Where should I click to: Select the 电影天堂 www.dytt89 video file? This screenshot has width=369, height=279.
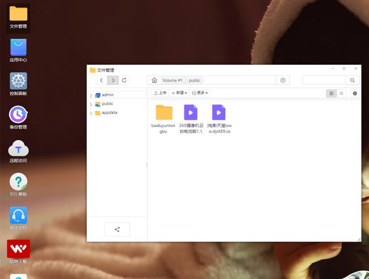pyautogui.click(x=219, y=119)
